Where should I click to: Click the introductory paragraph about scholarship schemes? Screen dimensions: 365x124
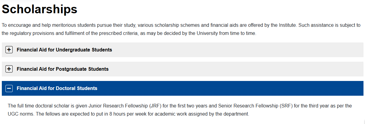pos(151,29)
